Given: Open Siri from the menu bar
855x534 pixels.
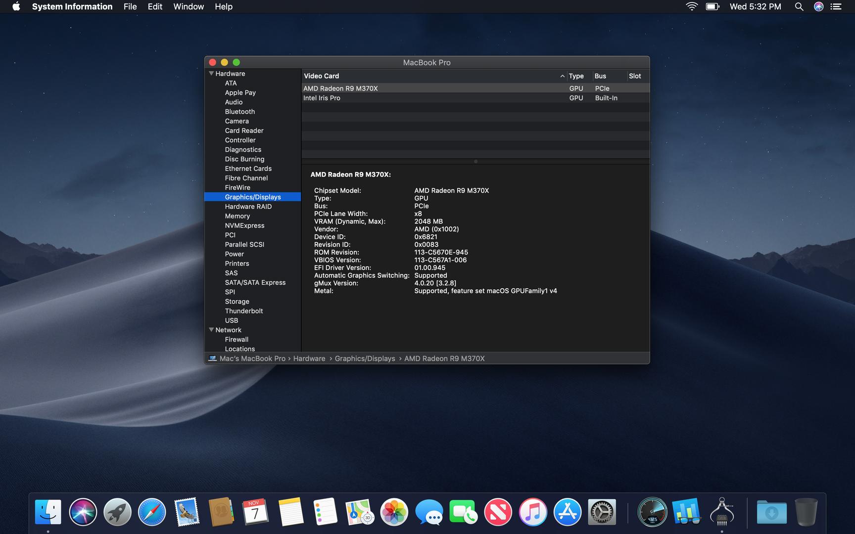Looking at the screenshot, I should (819, 6).
